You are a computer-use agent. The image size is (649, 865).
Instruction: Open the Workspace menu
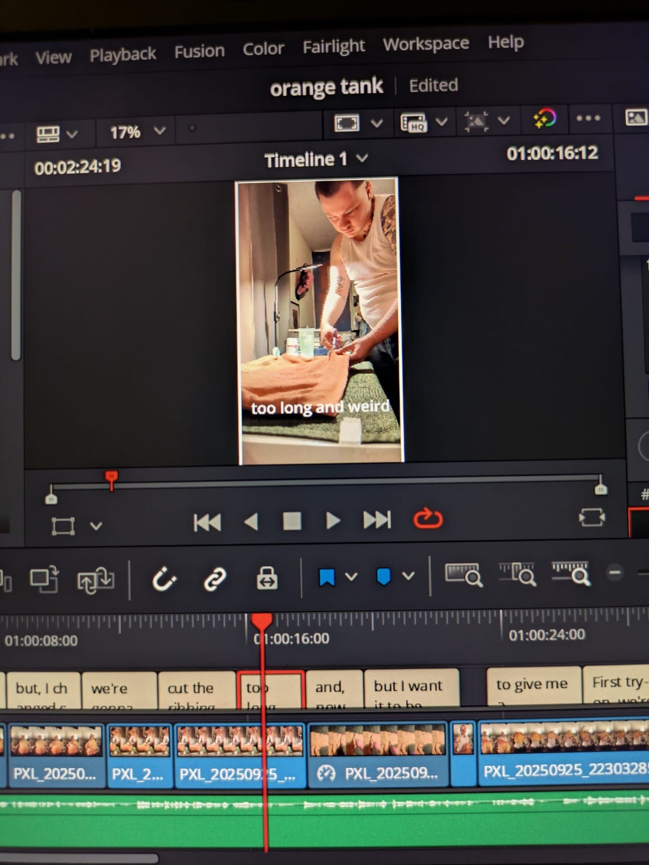pyautogui.click(x=426, y=44)
